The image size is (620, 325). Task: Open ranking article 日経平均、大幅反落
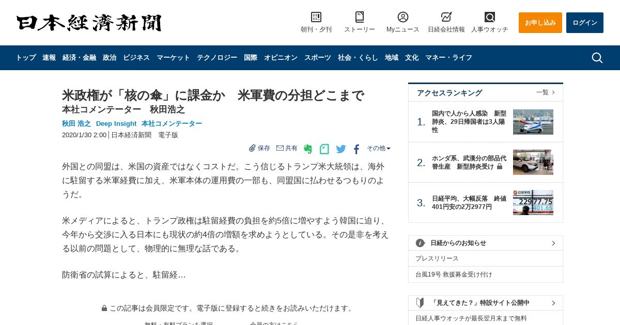[x=470, y=203]
